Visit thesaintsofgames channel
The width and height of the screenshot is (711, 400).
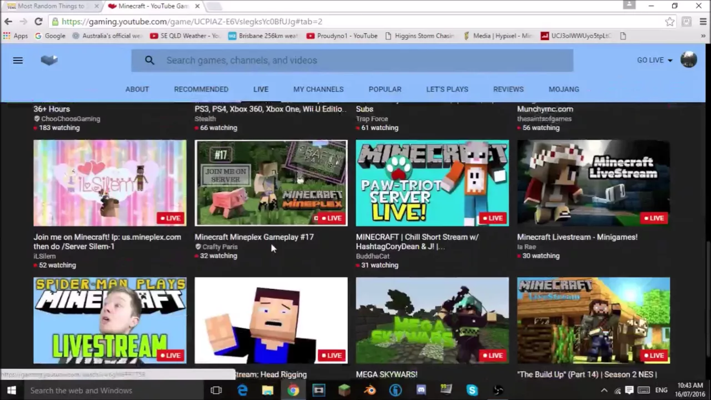[544, 118]
